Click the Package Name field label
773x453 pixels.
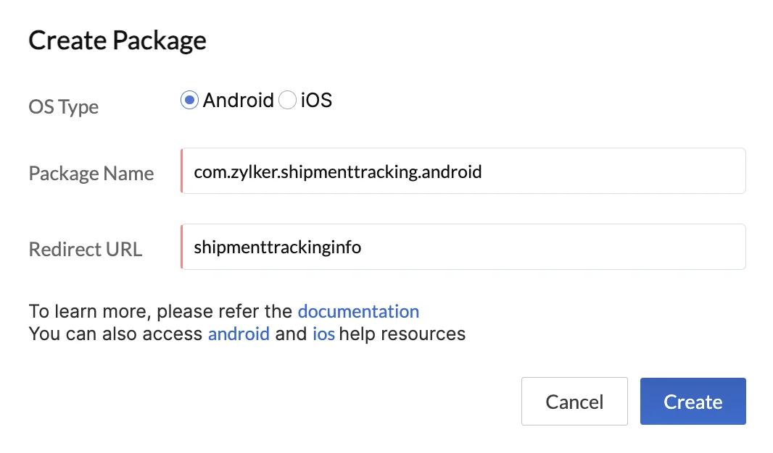pos(91,173)
